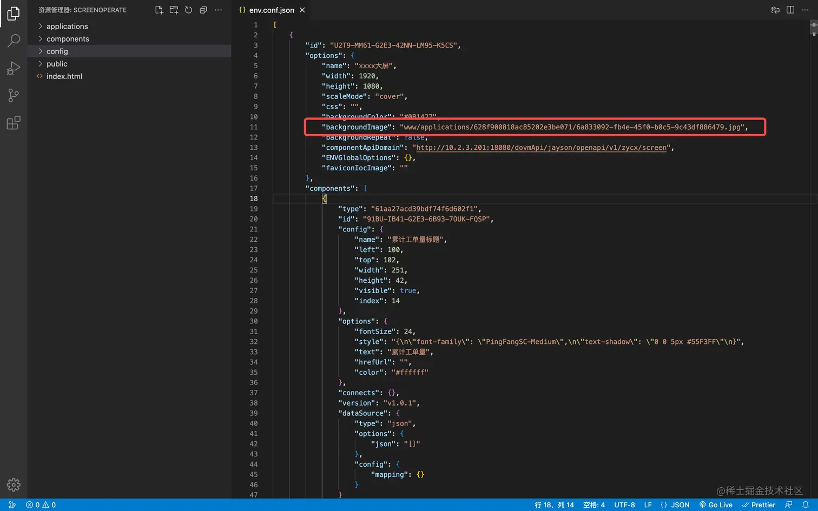Expand the public folder
The image size is (818, 511).
pyautogui.click(x=129, y=64)
